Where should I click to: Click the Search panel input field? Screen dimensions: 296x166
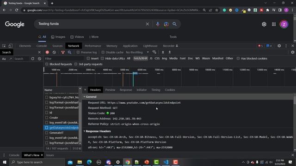pos(21,59)
